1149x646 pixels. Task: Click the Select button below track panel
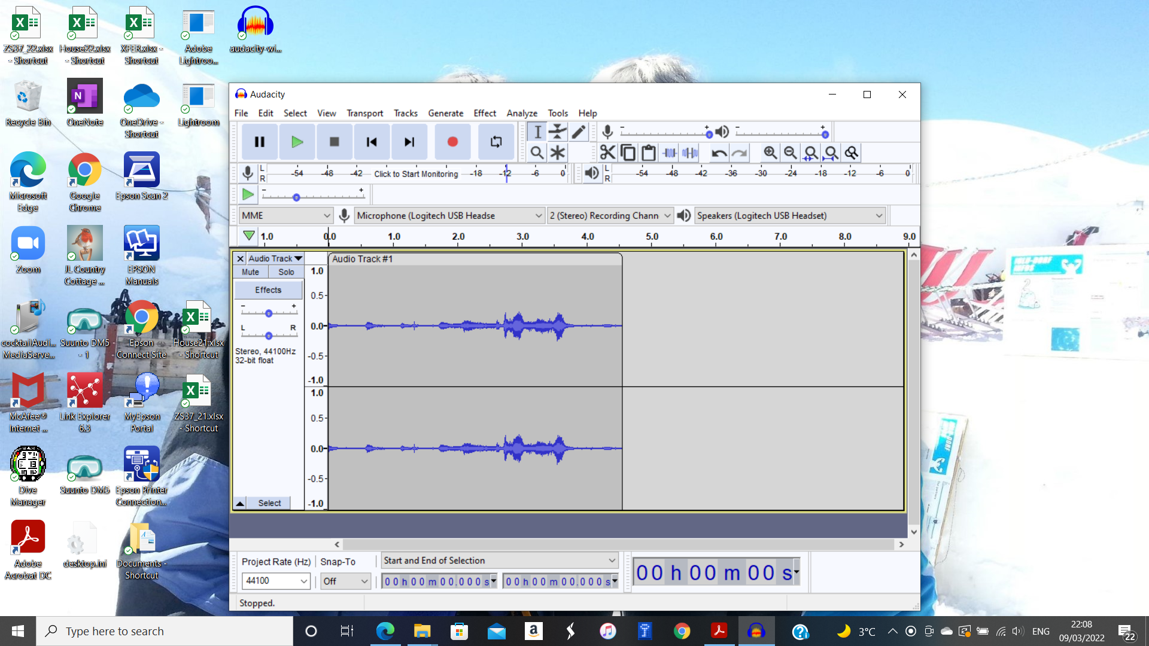269,503
